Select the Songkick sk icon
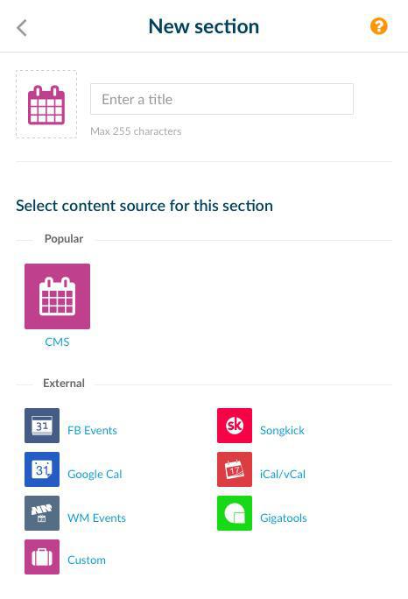The image size is (408, 599). tap(235, 426)
